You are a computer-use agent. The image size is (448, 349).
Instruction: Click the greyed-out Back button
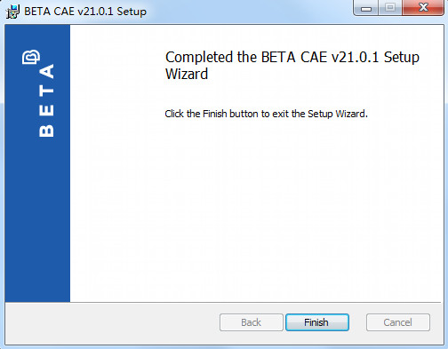(x=252, y=322)
